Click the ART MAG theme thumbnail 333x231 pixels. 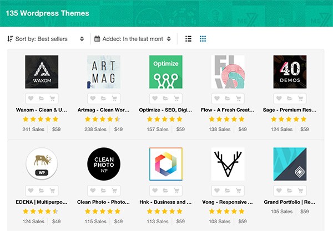(x=104, y=72)
